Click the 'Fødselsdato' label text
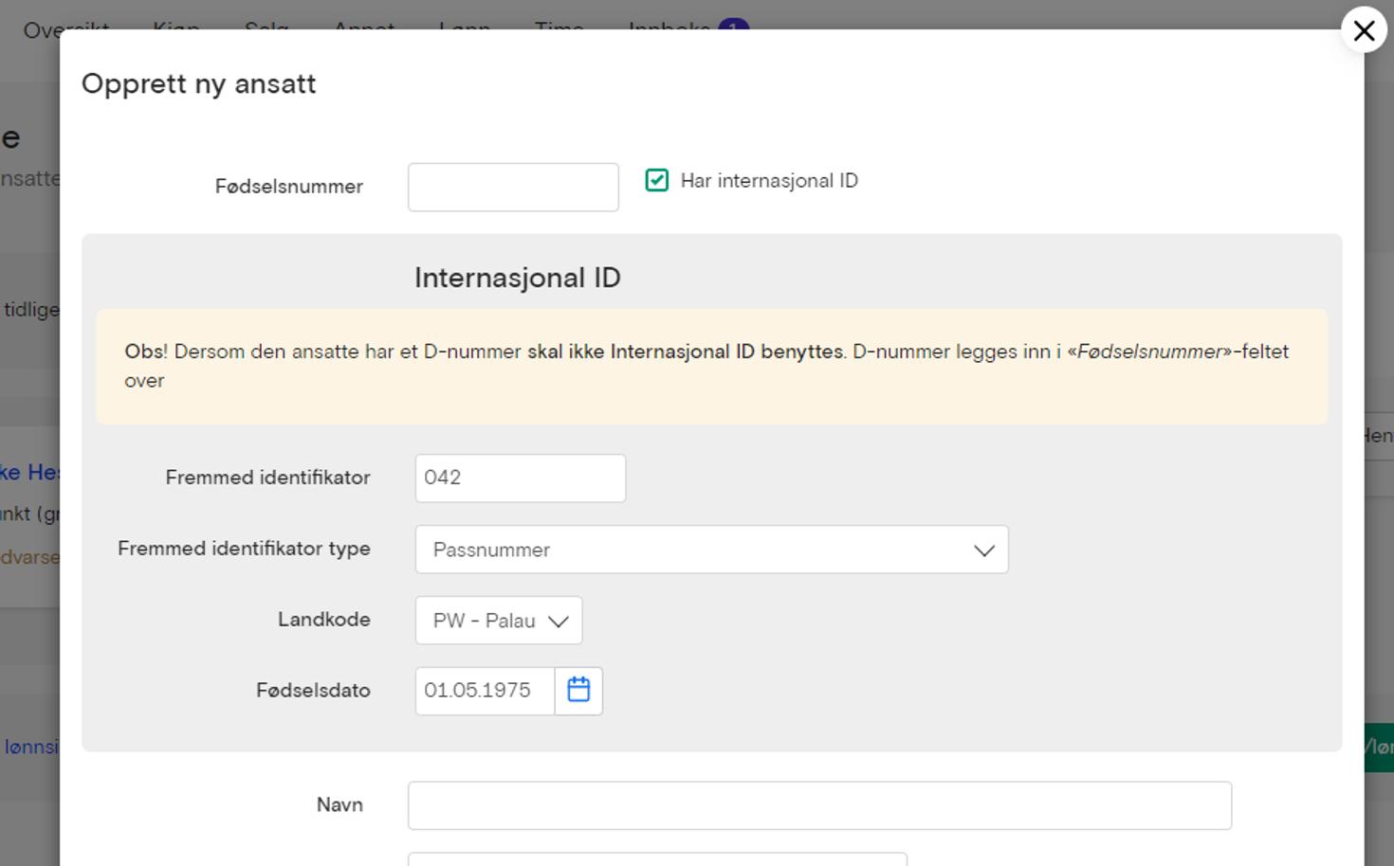The width and height of the screenshot is (1394, 866). (313, 691)
